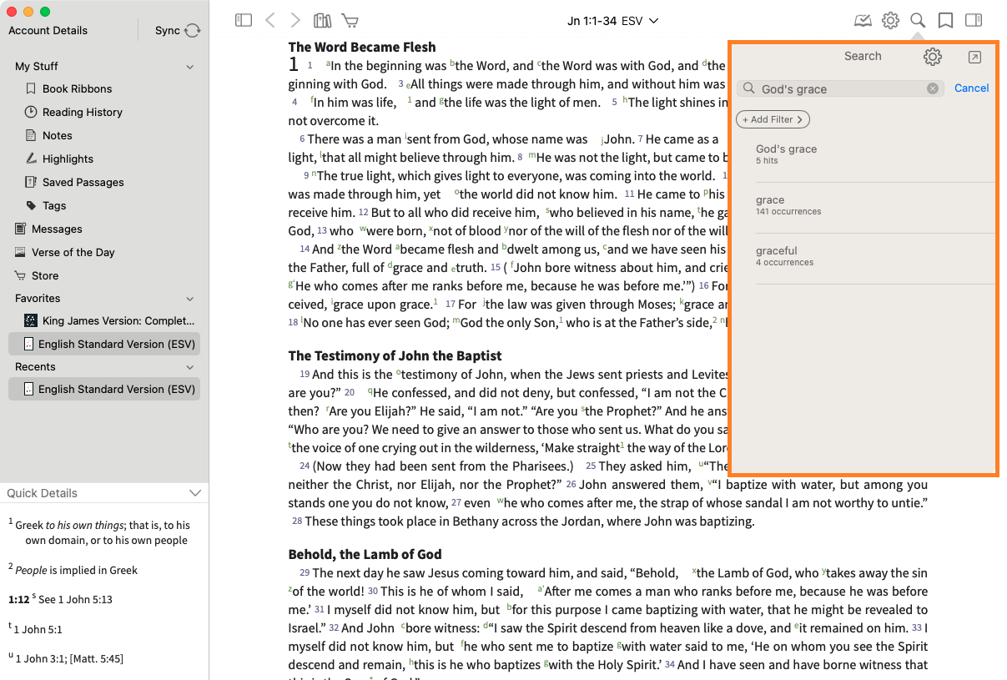The width and height of the screenshot is (1007, 680).
Task: Open the library books icon
Action: point(322,20)
